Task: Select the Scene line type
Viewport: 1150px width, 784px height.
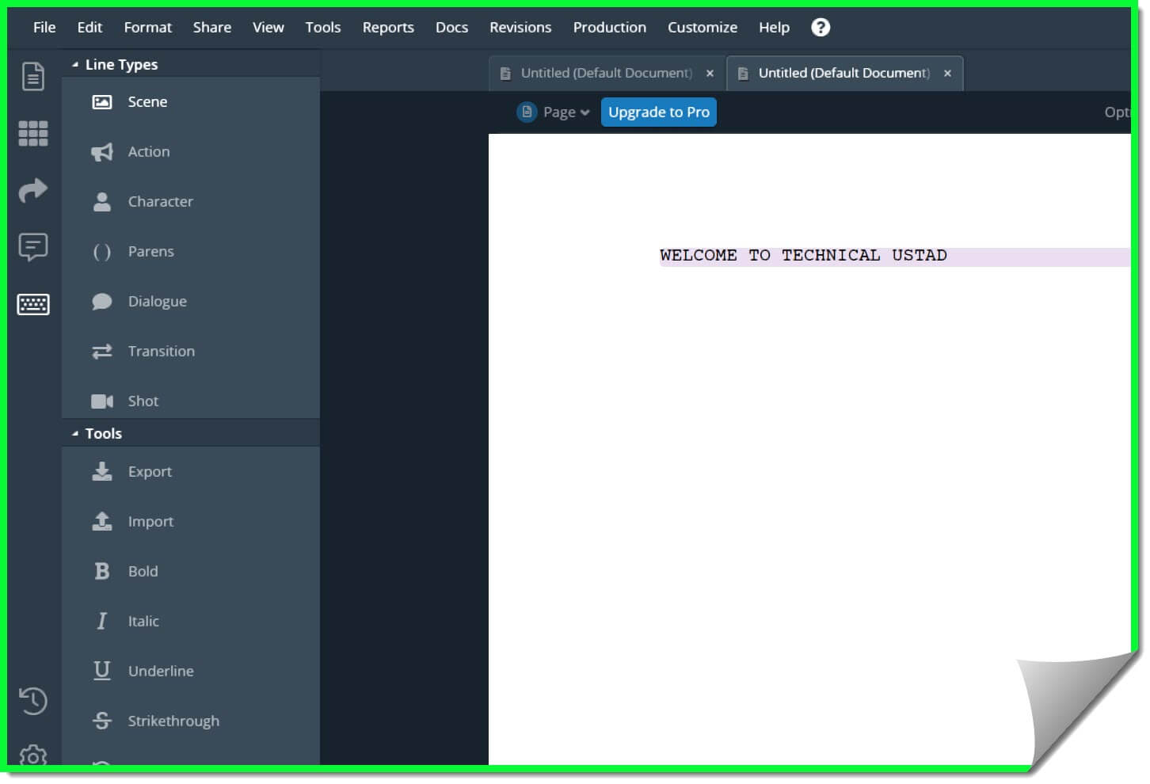Action: click(x=147, y=101)
